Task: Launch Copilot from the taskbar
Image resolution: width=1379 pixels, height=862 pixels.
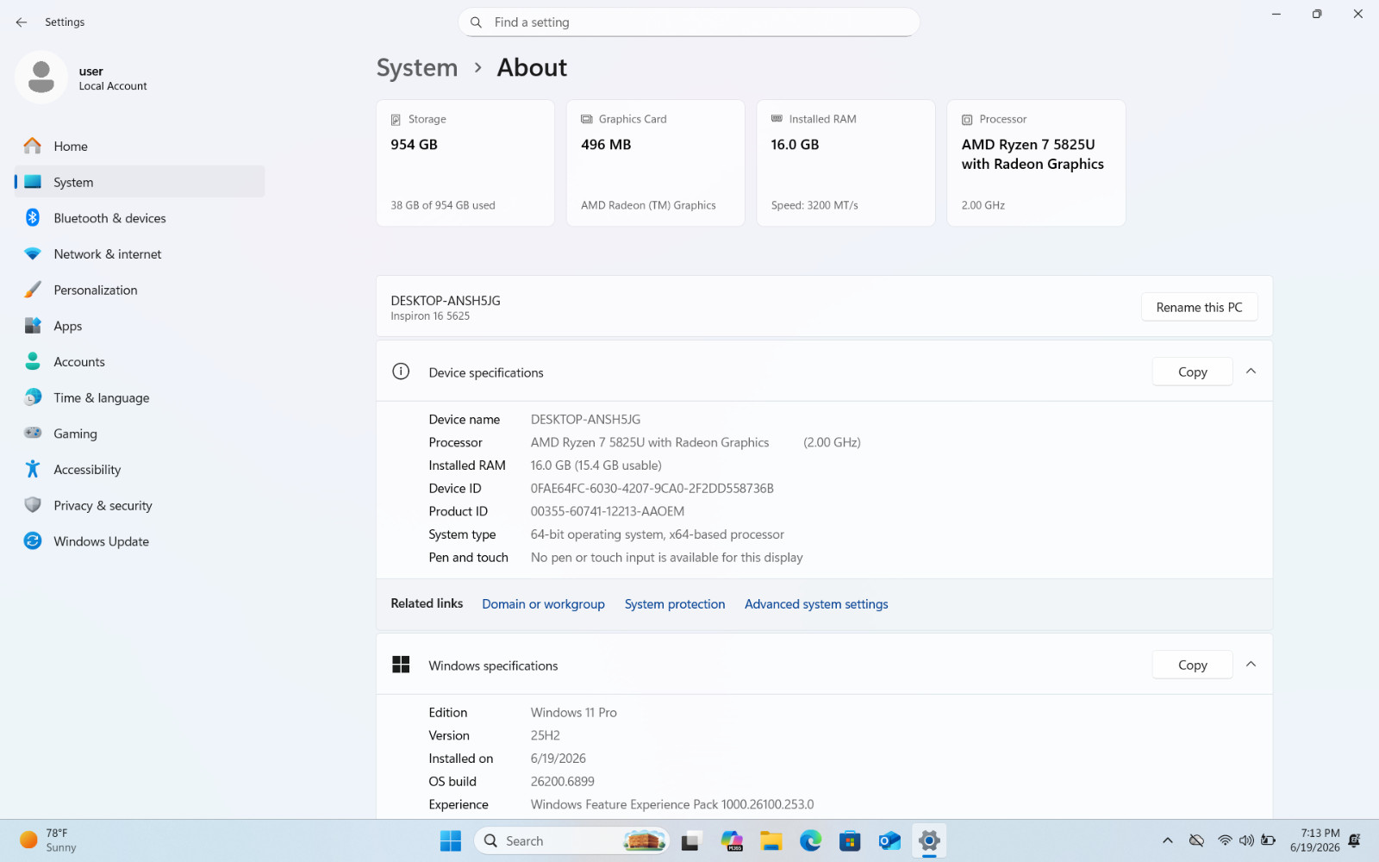Action: [x=732, y=841]
